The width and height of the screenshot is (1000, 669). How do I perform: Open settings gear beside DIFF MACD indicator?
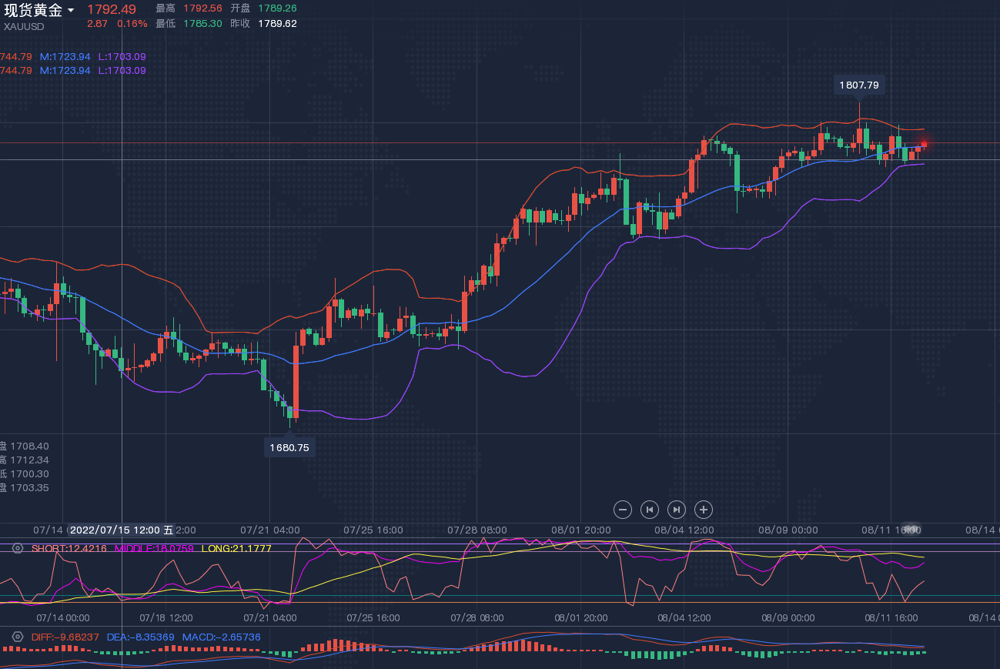point(18,637)
